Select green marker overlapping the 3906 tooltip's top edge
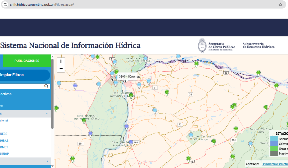The height and width of the screenshot is (168, 288). tap(117, 72)
